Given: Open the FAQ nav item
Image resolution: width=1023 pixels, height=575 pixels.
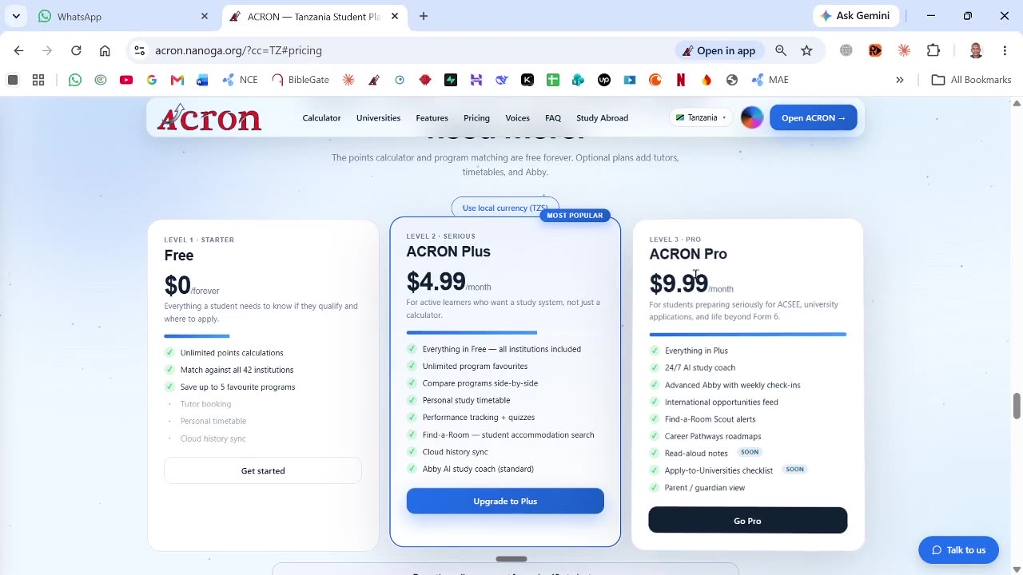Looking at the screenshot, I should (x=553, y=118).
